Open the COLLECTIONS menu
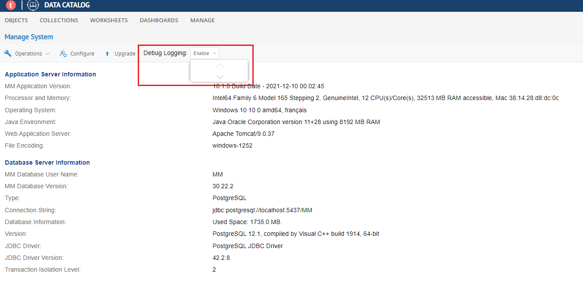Screen dimensions: 583x290 (59, 20)
